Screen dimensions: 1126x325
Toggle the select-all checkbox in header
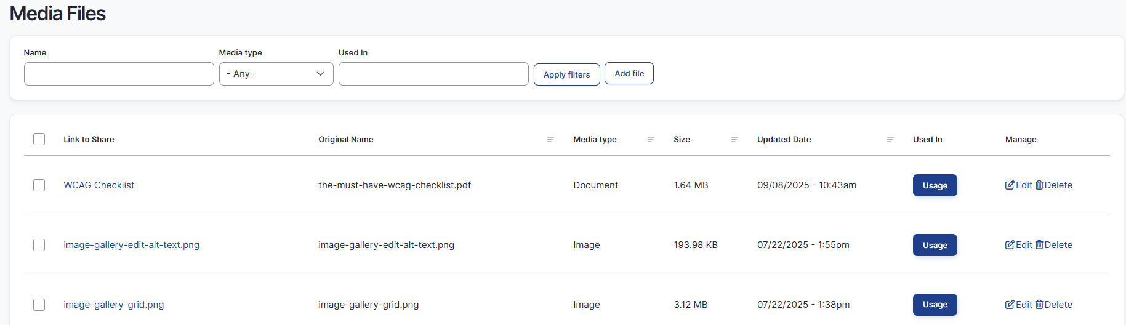click(x=39, y=139)
